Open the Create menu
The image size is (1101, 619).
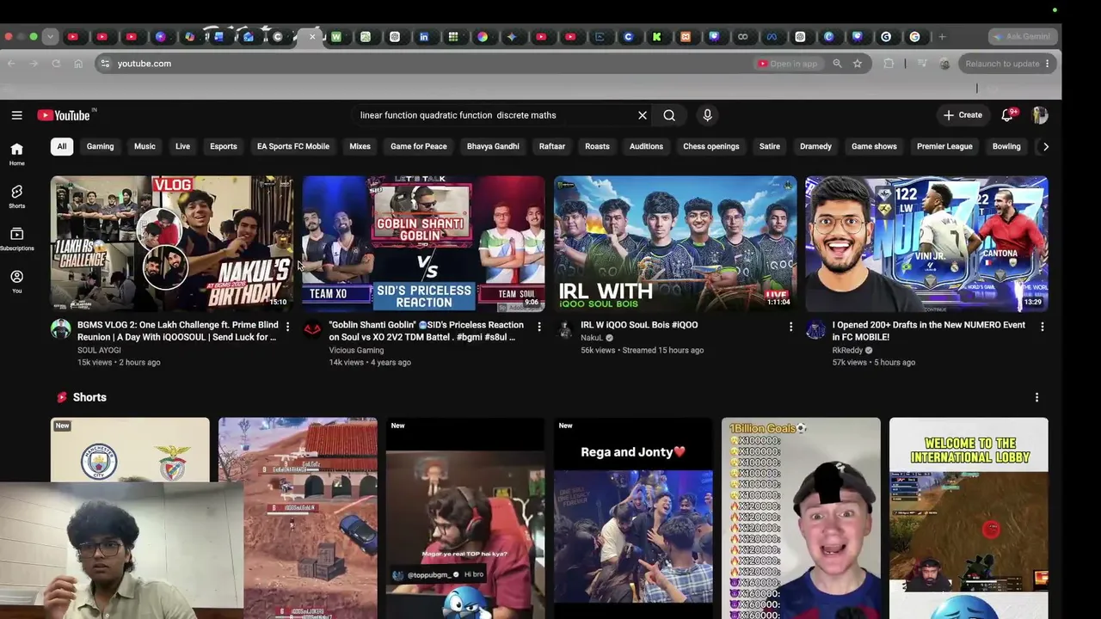[x=962, y=115]
